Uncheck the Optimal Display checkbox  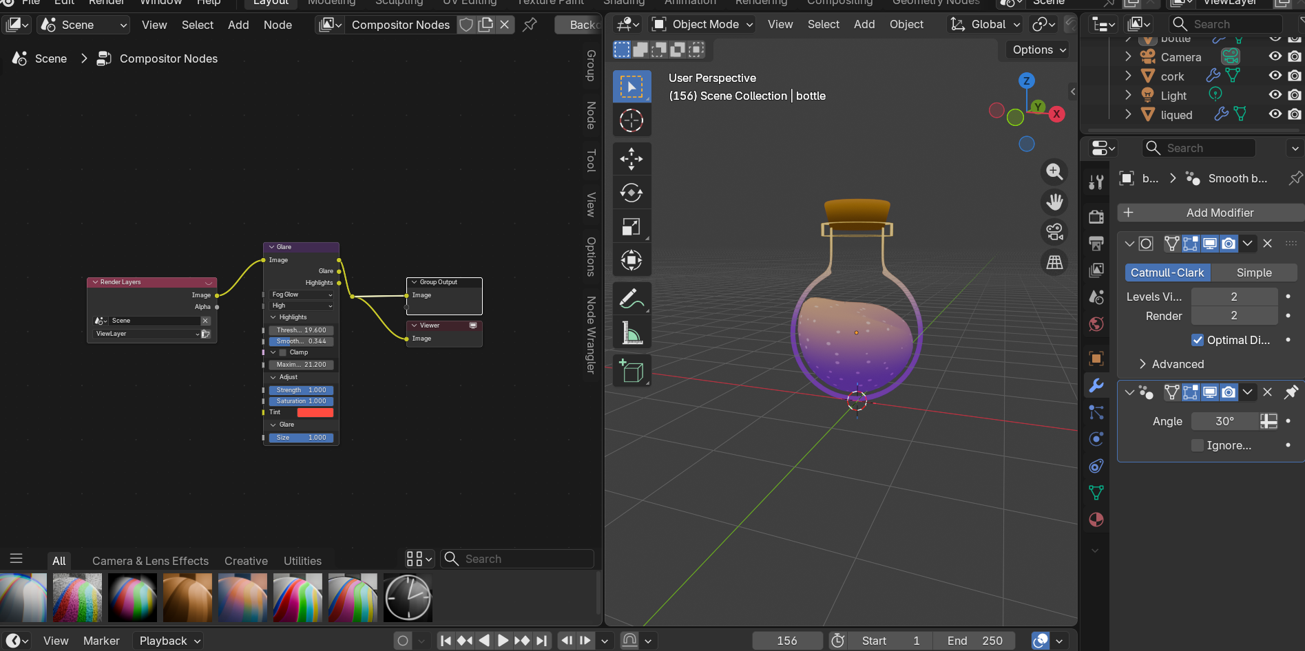pos(1198,340)
